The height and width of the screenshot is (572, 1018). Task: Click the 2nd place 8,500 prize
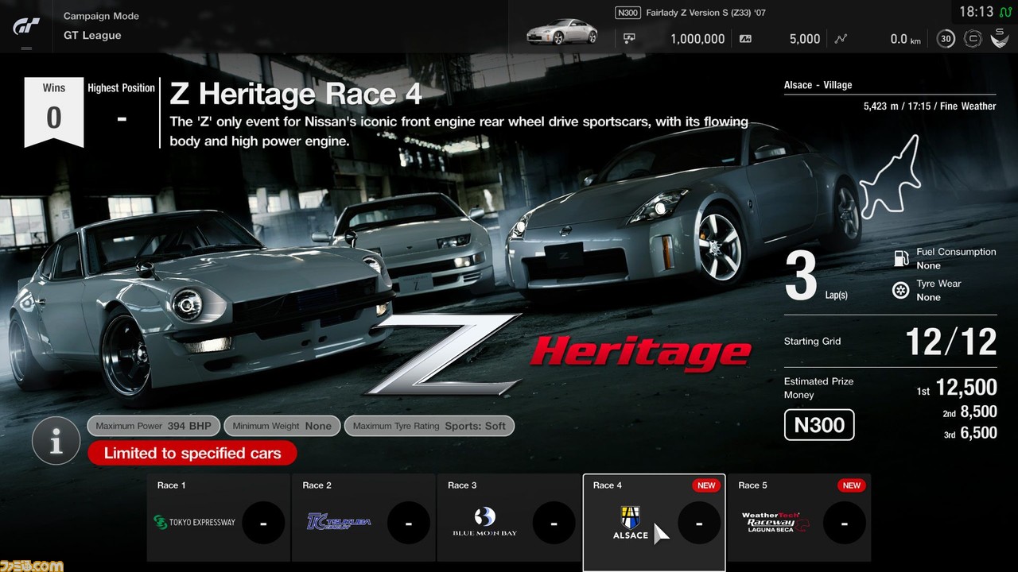tap(969, 412)
